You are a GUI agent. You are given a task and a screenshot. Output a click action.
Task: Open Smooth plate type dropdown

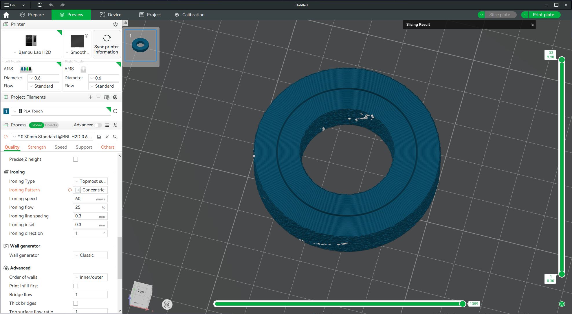pyautogui.click(x=77, y=52)
